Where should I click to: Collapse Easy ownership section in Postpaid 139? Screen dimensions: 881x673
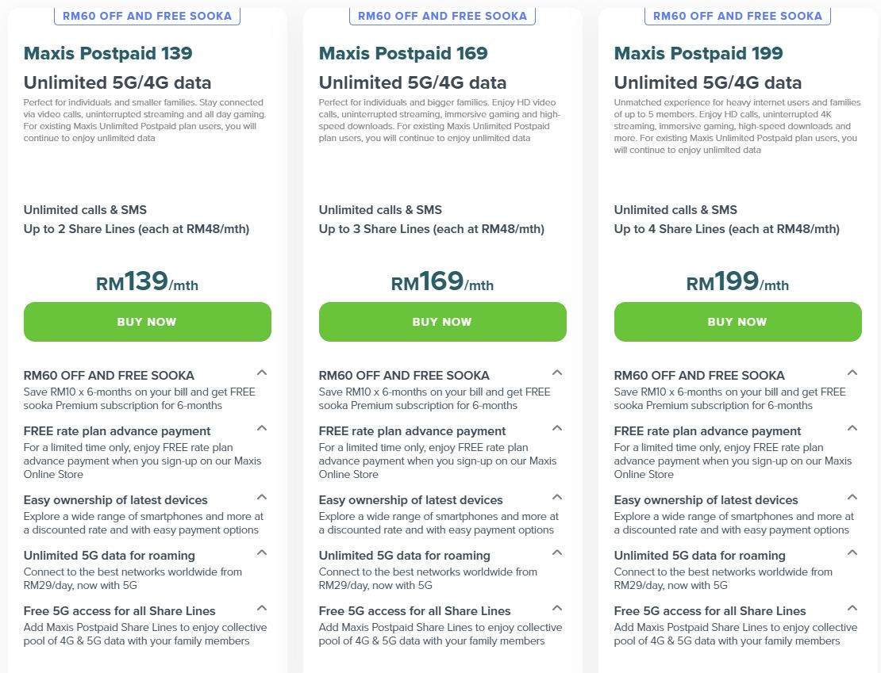click(x=262, y=497)
